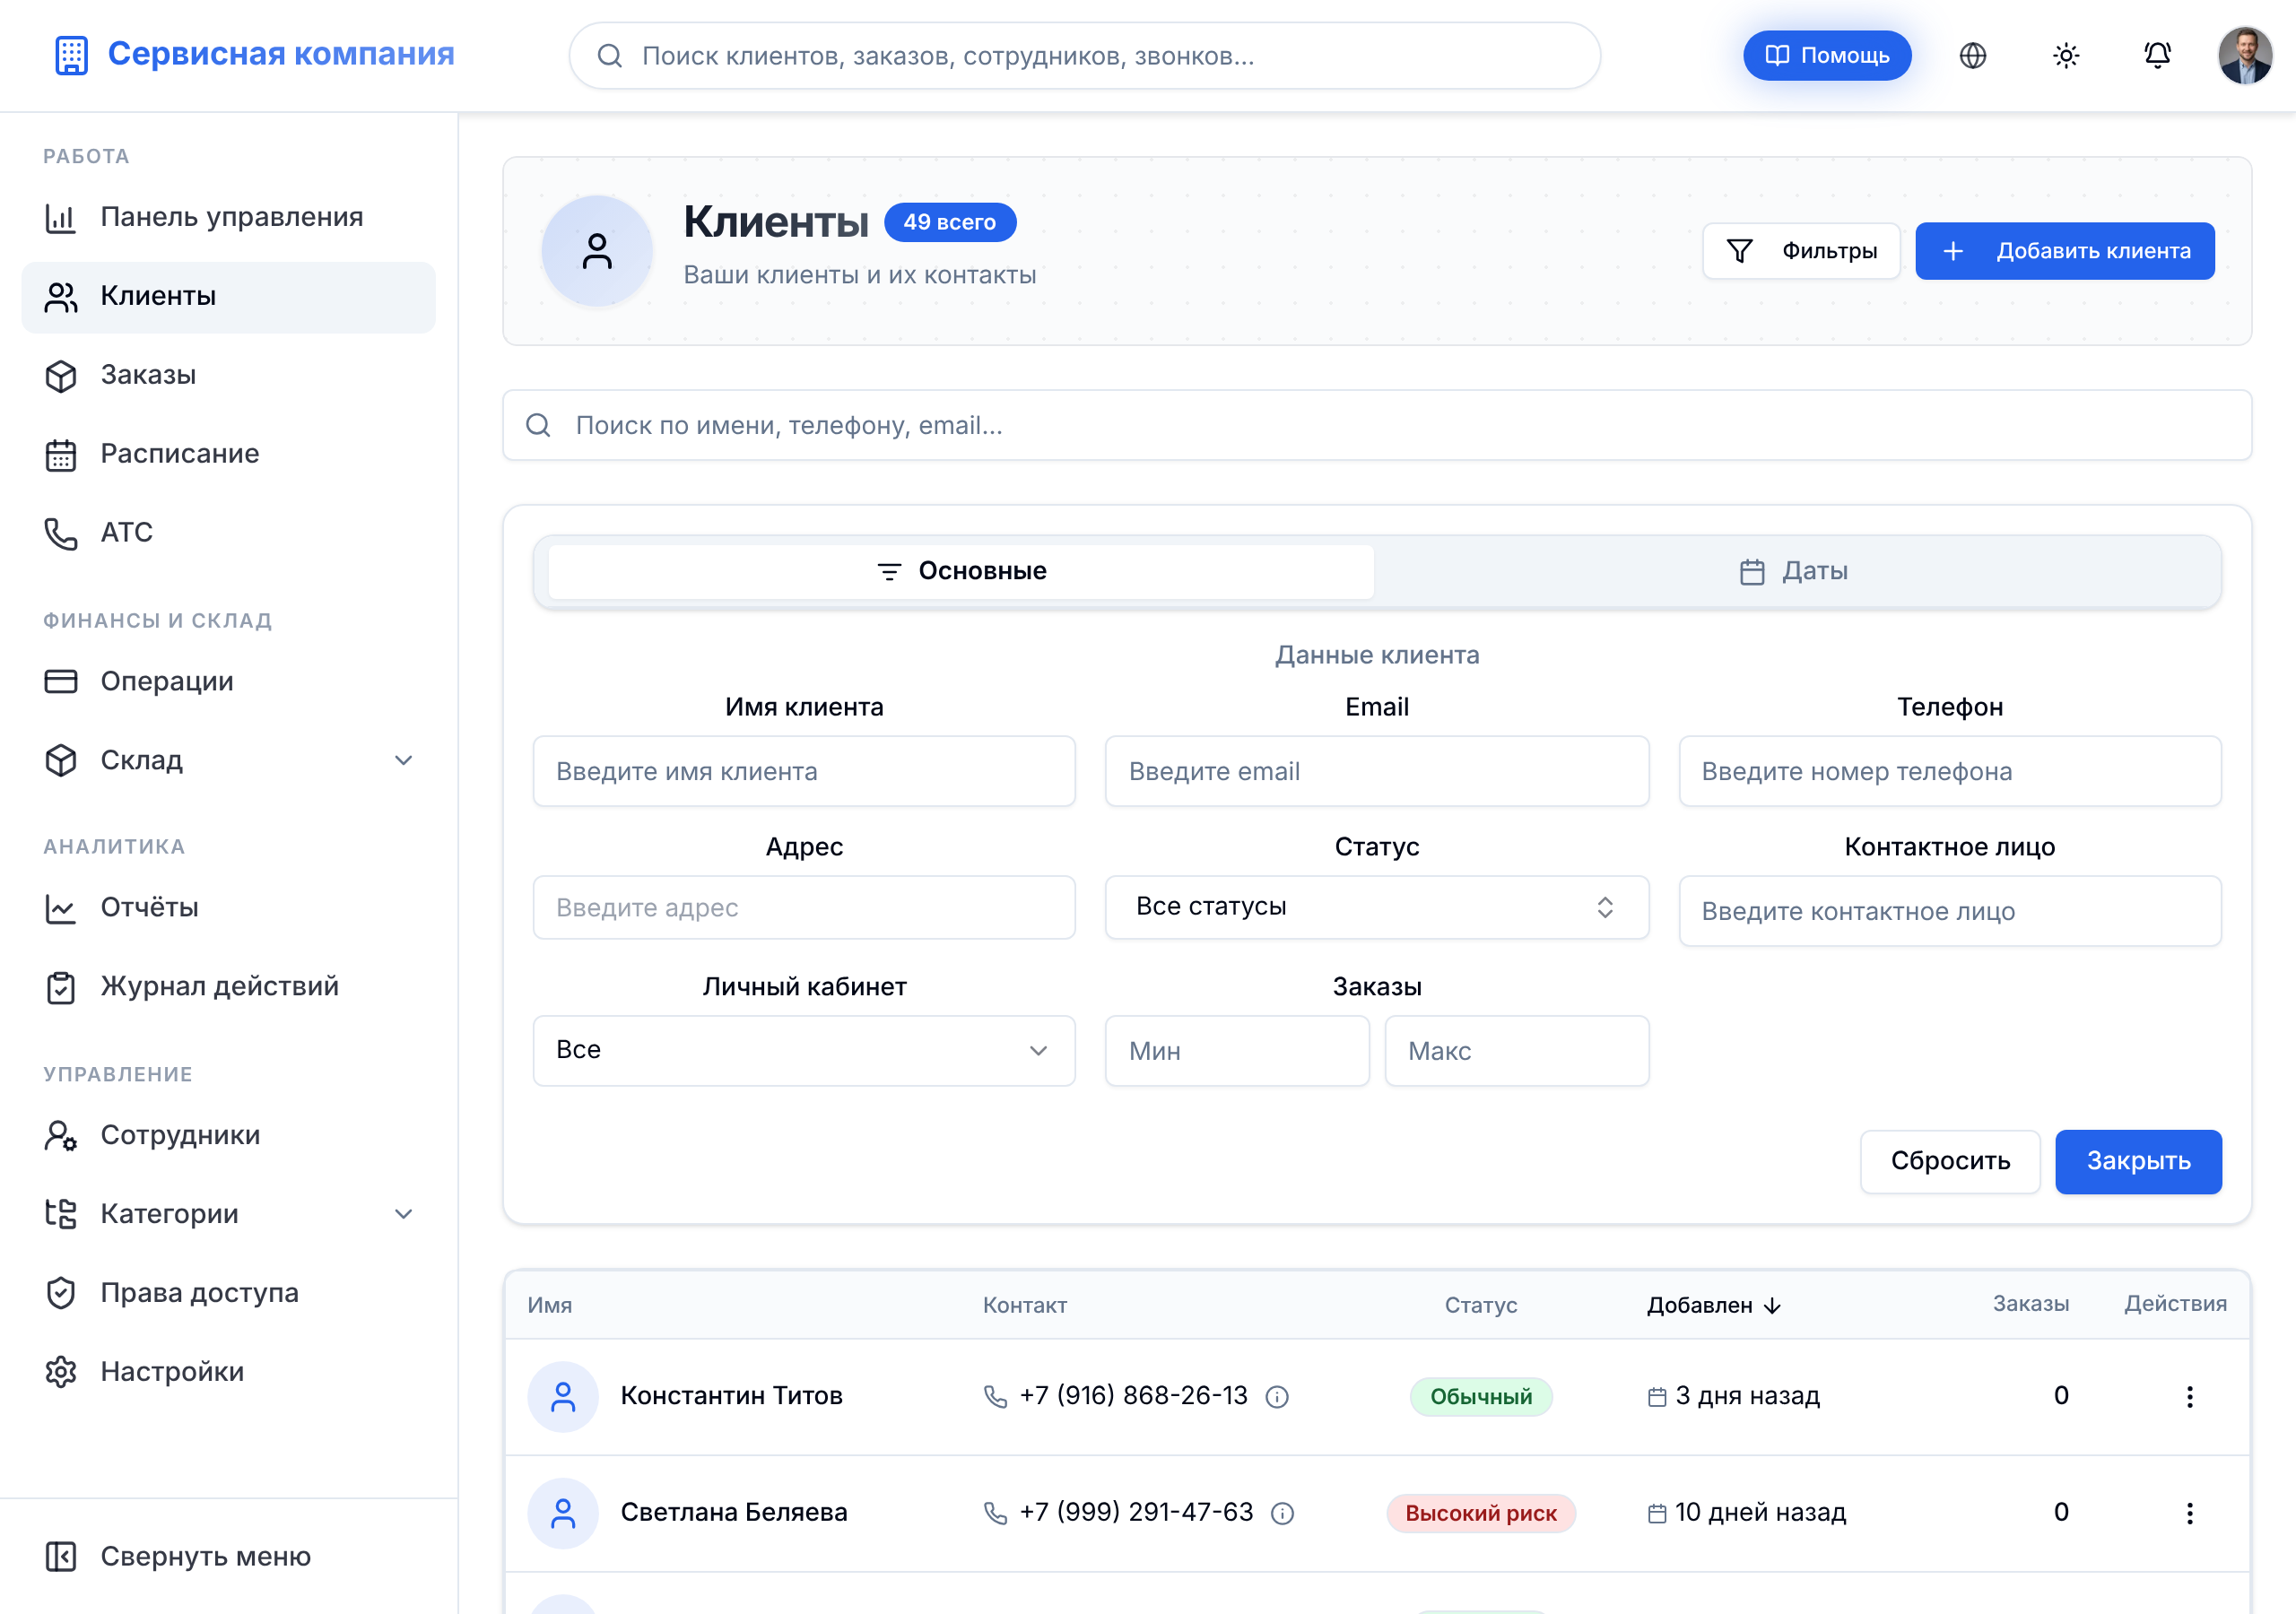Open the Все статусы dropdown
This screenshot has width=2296, height=1614.
point(1376,907)
